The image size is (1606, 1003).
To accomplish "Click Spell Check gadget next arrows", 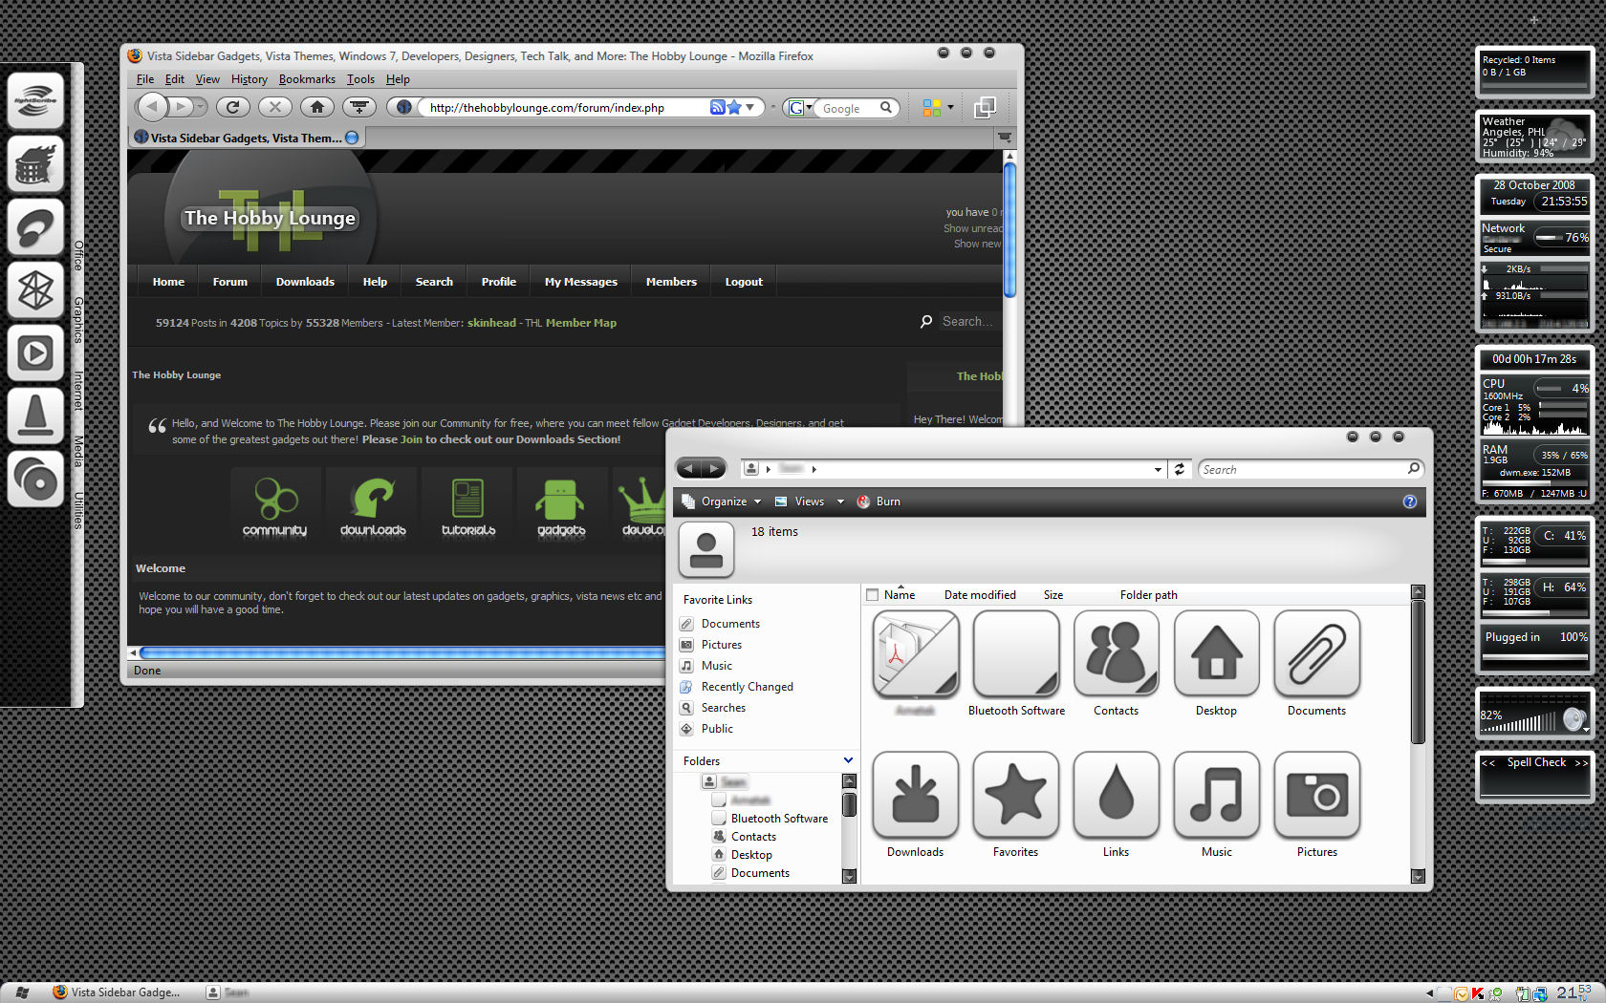I will click(1581, 762).
